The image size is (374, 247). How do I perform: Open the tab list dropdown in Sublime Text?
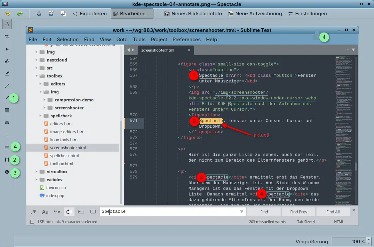pyautogui.click(x=353, y=50)
